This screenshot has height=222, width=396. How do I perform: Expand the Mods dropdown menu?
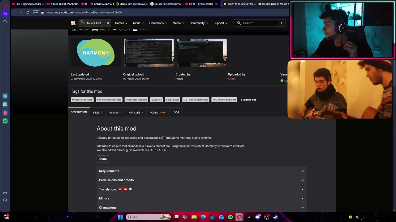click(x=138, y=23)
